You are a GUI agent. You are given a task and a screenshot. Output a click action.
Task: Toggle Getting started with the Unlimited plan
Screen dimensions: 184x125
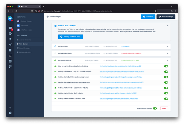coord(166,99)
